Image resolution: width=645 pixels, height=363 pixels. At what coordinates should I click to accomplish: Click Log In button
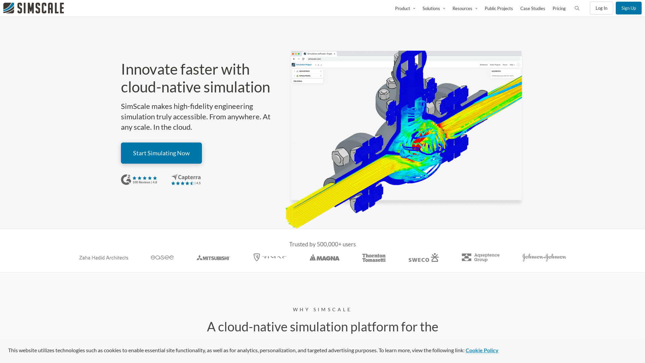coord(601,7)
